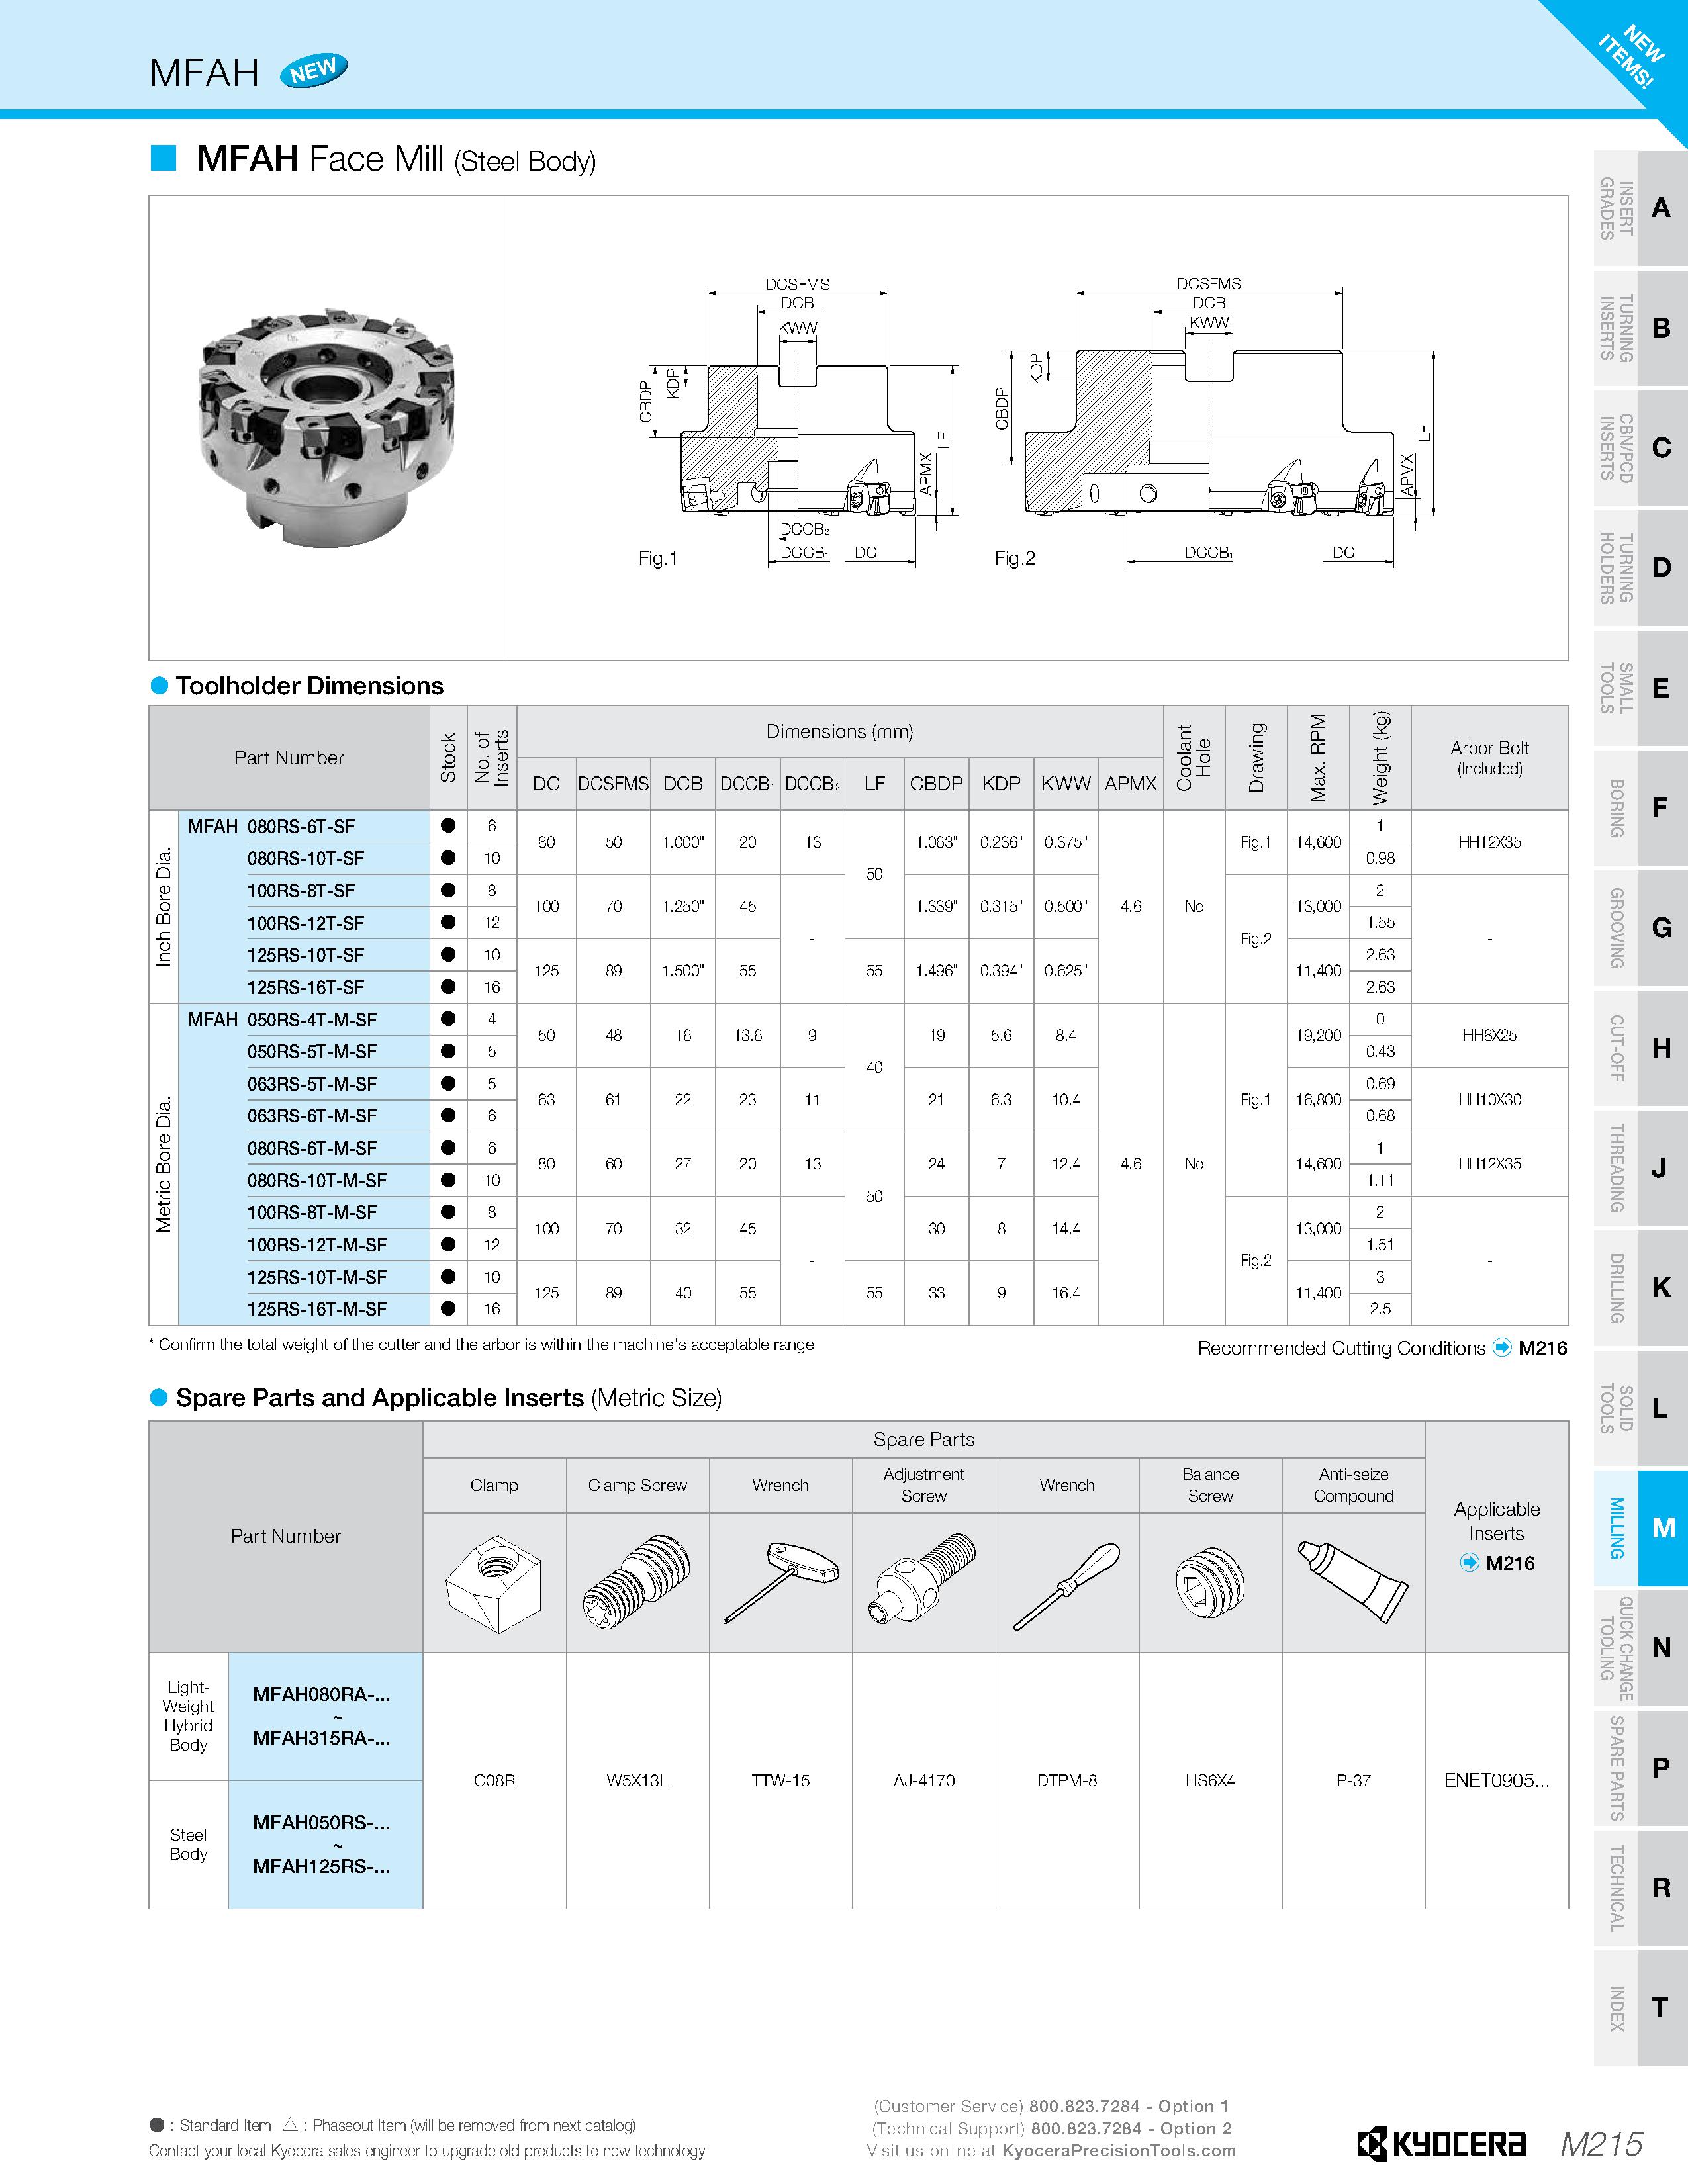The image size is (1688, 2184).
Task: Select part number 100RS-8T-SF
Action: click(x=301, y=891)
